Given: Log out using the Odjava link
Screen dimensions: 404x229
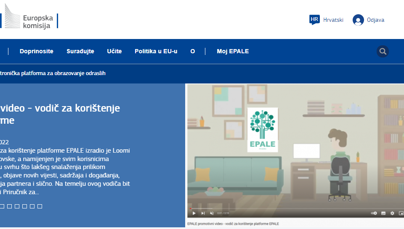Looking at the screenshot, I should click(x=375, y=20).
